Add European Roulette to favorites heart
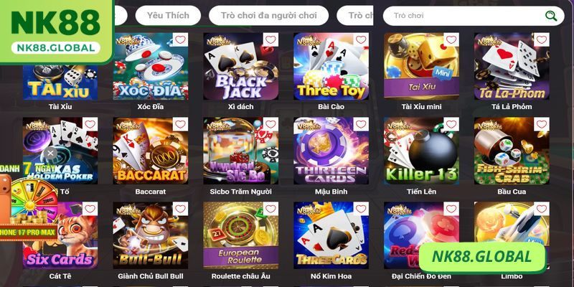Image resolution: width=574 pixels, height=287 pixels. tap(270, 209)
